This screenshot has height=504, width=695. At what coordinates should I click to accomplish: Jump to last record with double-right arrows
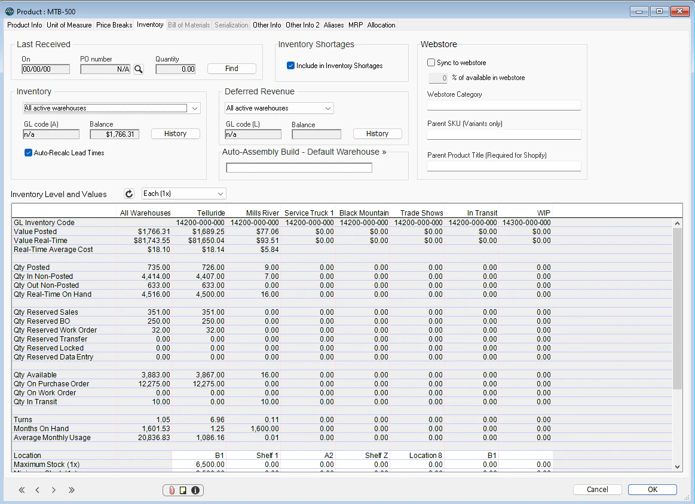(71, 490)
